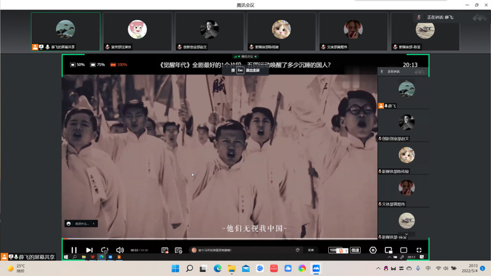Exit fullscreen in the video player
Screen dimensions: 491x276
click(x=419, y=250)
